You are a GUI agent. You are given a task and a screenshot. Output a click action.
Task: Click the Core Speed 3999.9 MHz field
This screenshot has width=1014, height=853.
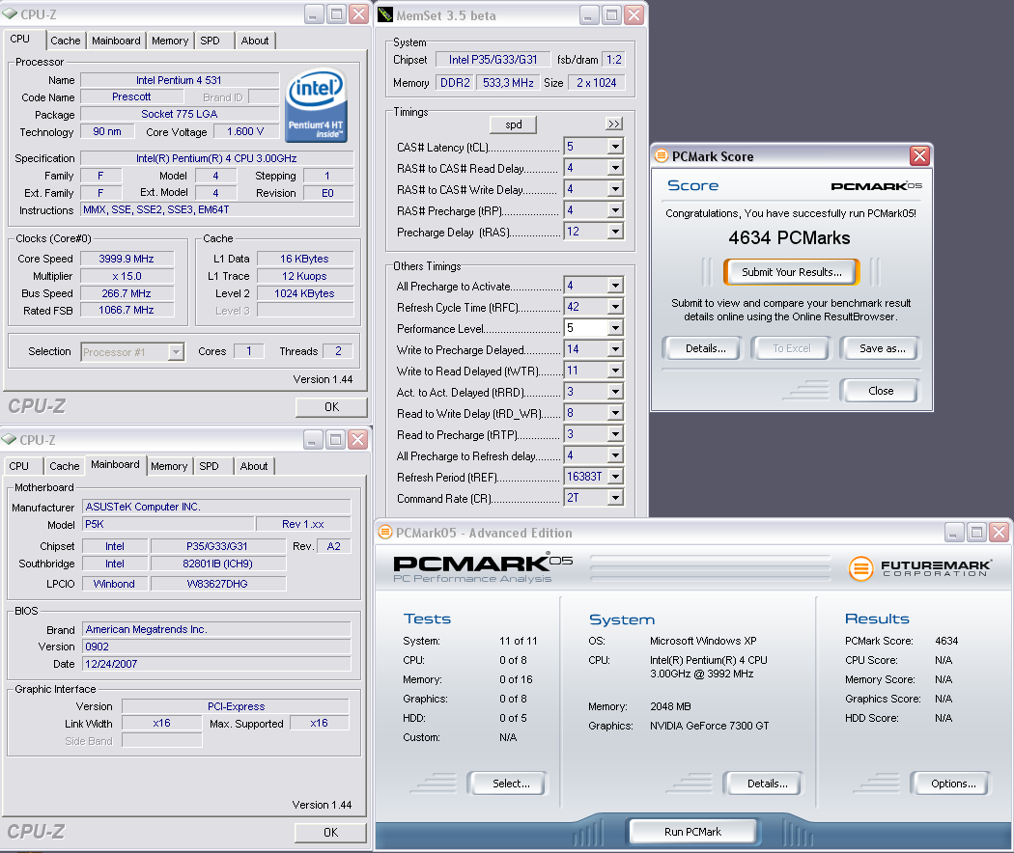127,259
